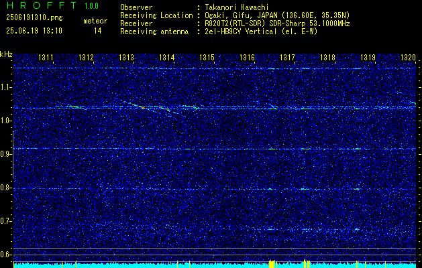Viewport: 422px width, 268px height.
Task: Click the 1312 time axis label
Action: click(x=86, y=57)
